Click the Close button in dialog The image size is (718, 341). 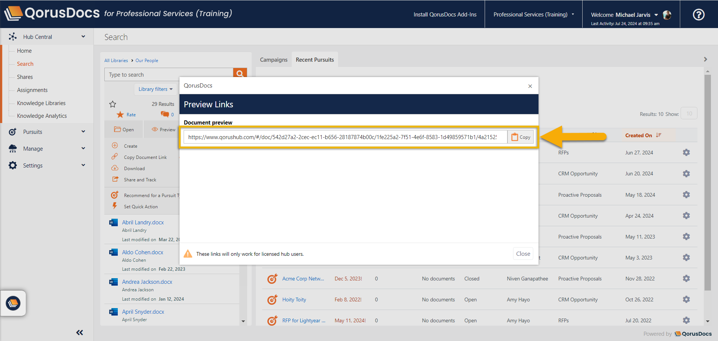(x=523, y=254)
